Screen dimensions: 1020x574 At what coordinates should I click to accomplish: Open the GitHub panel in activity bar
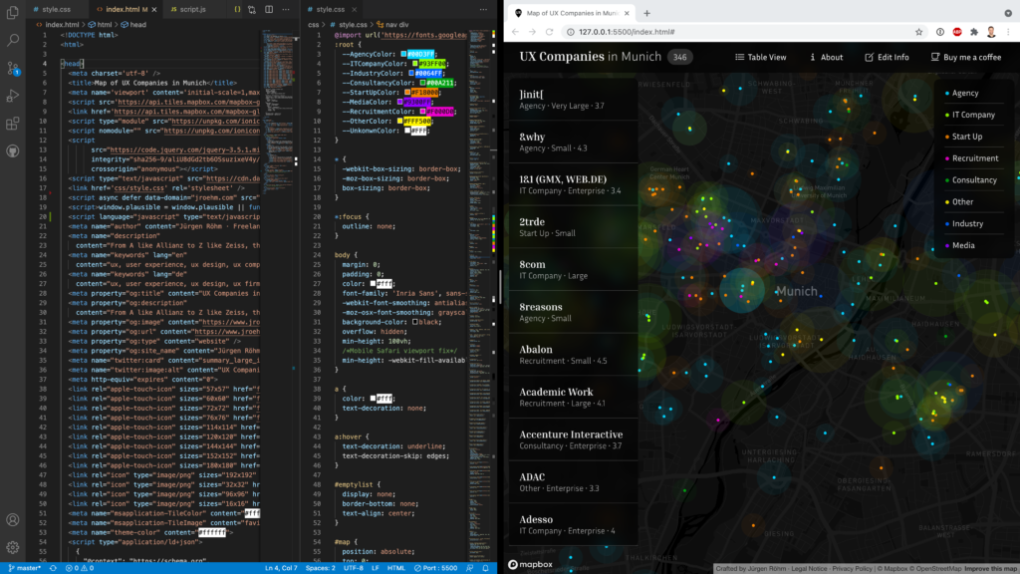[x=14, y=151]
